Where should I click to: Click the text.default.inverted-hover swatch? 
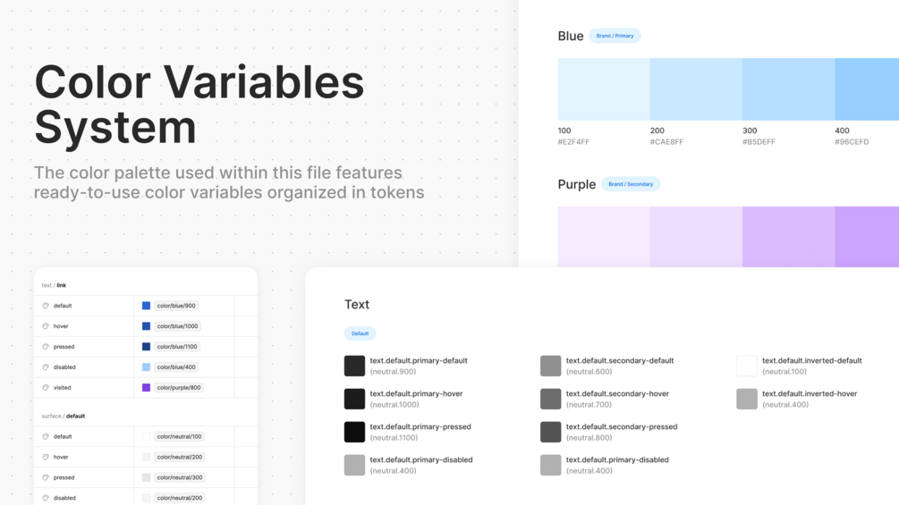coord(747,399)
